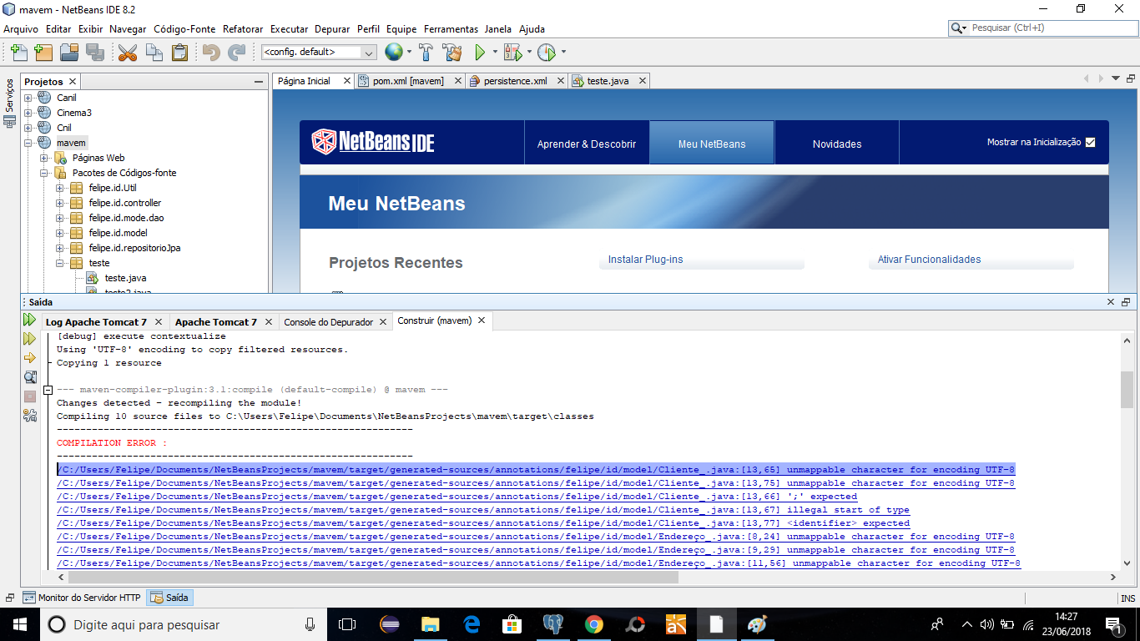Open the dropdown arrow beside Profile Project

563,52
